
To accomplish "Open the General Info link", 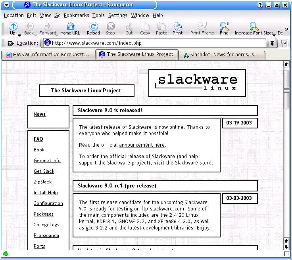I will [47, 161].
